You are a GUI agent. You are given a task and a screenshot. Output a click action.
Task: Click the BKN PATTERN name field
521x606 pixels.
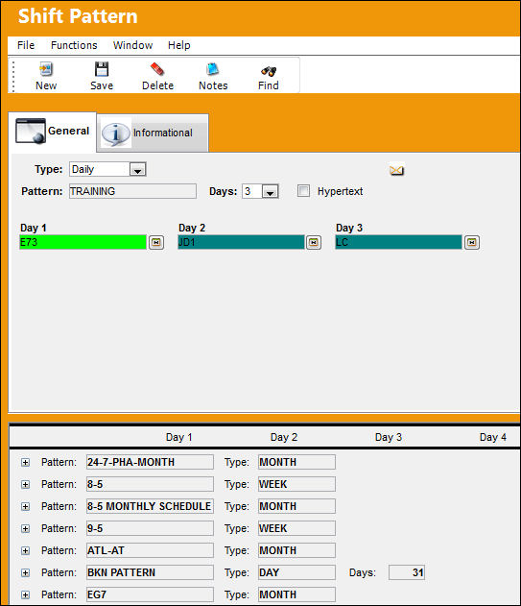pos(150,572)
